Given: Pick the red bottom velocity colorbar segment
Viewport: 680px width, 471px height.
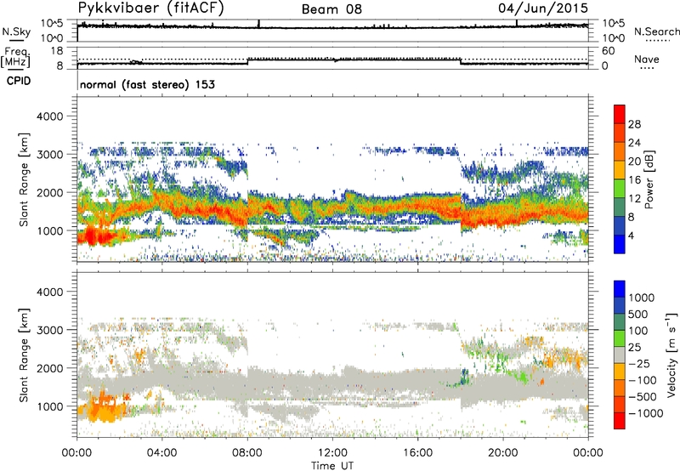Looking at the screenshot, I should [620, 421].
